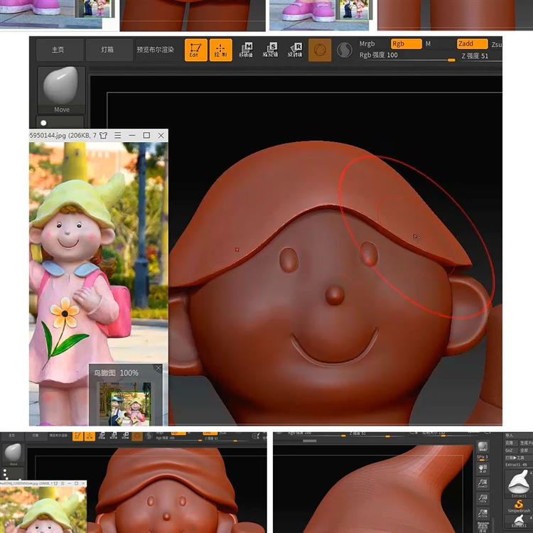The height and width of the screenshot is (533, 533).
Task: Select the SimpleBrush tool icon
Action: 519,506
